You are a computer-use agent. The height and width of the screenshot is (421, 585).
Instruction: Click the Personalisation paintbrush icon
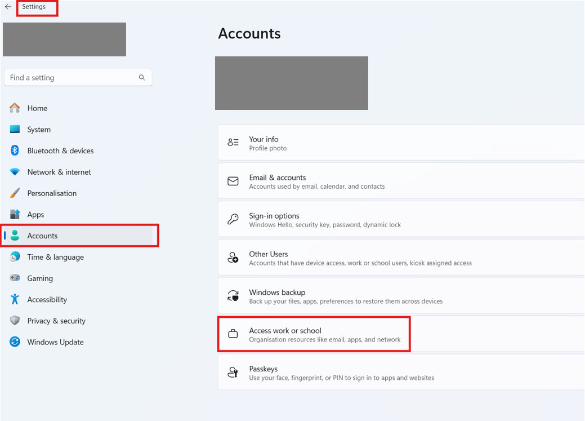(x=15, y=193)
